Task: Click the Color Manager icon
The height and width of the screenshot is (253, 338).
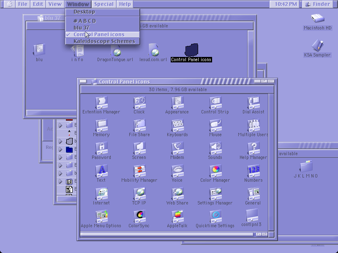Action: (x=215, y=171)
